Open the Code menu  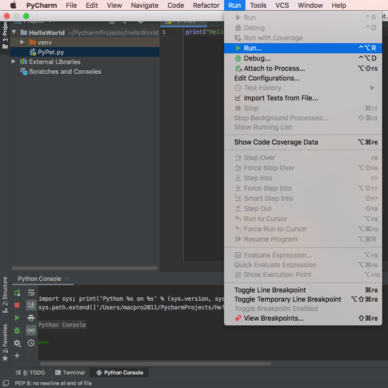click(x=176, y=5)
